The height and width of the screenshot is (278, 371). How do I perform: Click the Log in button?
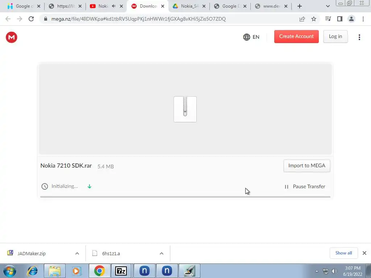335,37
